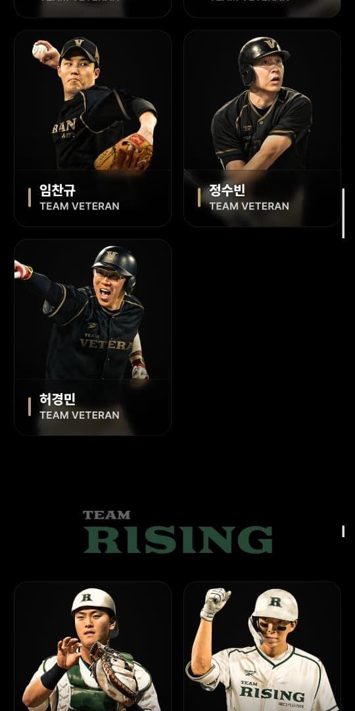Screen dimensions: 355x711
Task: Click the TEAM RISING section heading
Action: point(177,533)
